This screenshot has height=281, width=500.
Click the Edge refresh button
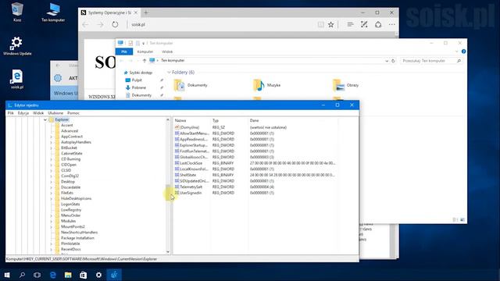[x=115, y=24]
